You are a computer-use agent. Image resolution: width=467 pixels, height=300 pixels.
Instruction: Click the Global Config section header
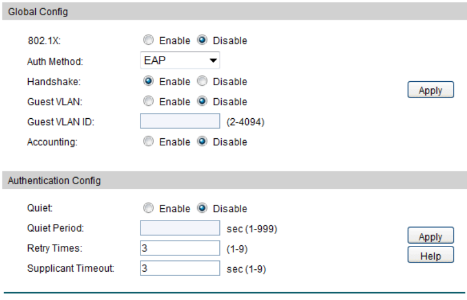pyautogui.click(x=38, y=12)
